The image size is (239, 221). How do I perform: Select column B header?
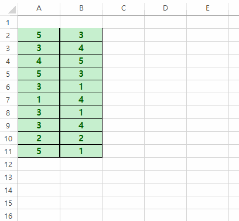click(81, 8)
